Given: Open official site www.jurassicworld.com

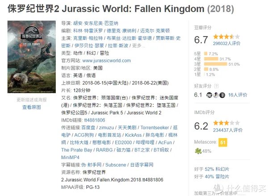Looking at the screenshot, I should (x=106, y=61).
